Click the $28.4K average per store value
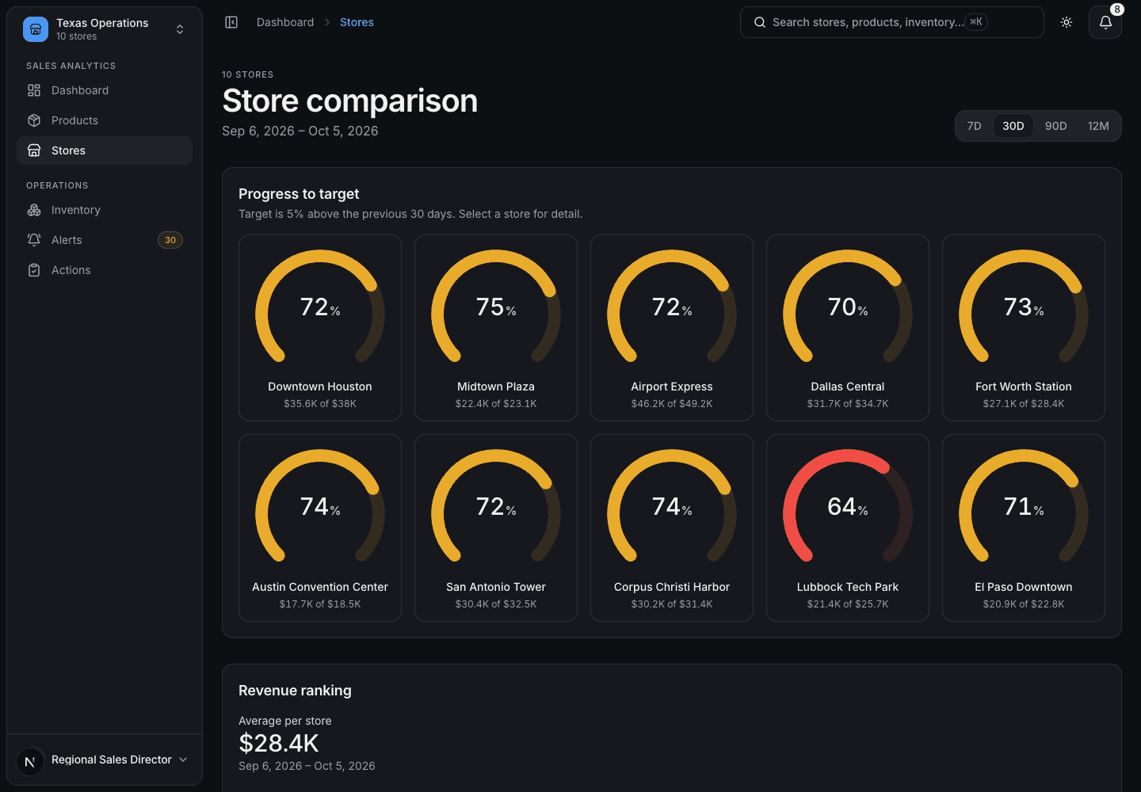Viewport: 1141px width, 792px height. click(279, 743)
